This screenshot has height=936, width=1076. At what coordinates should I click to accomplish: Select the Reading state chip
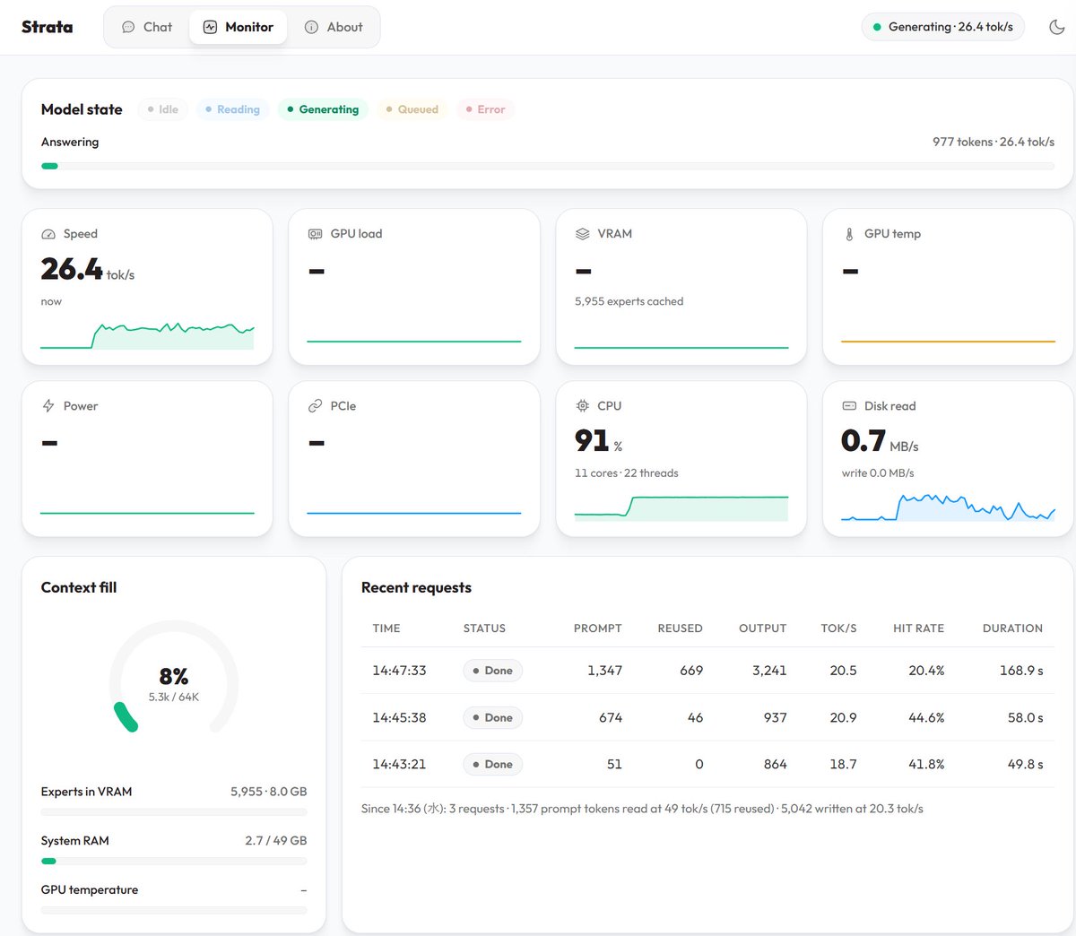[x=232, y=109]
